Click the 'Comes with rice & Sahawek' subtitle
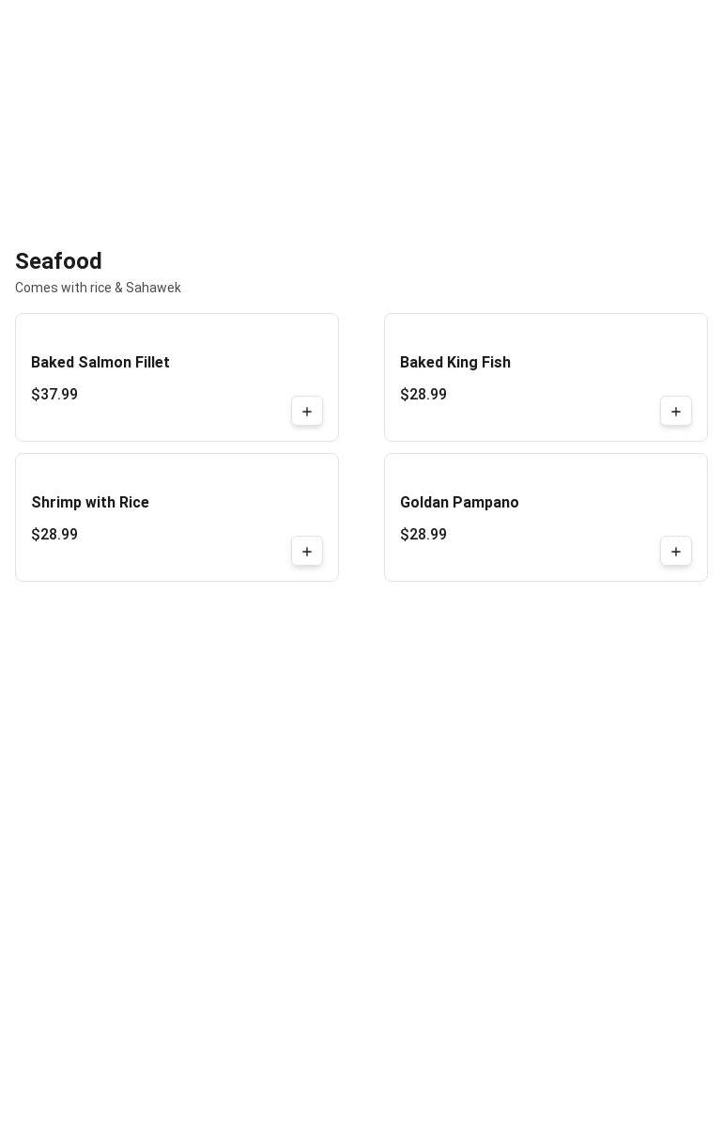Image resolution: width=723 pixels, height=1125 pixels. [98, 288]
